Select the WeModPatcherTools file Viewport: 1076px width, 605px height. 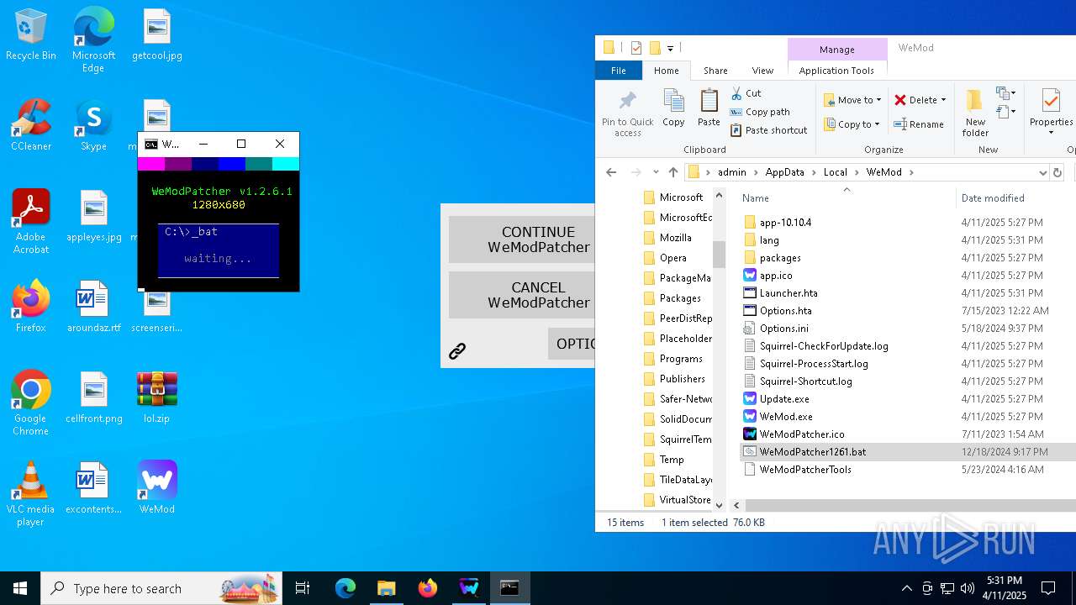805,470
